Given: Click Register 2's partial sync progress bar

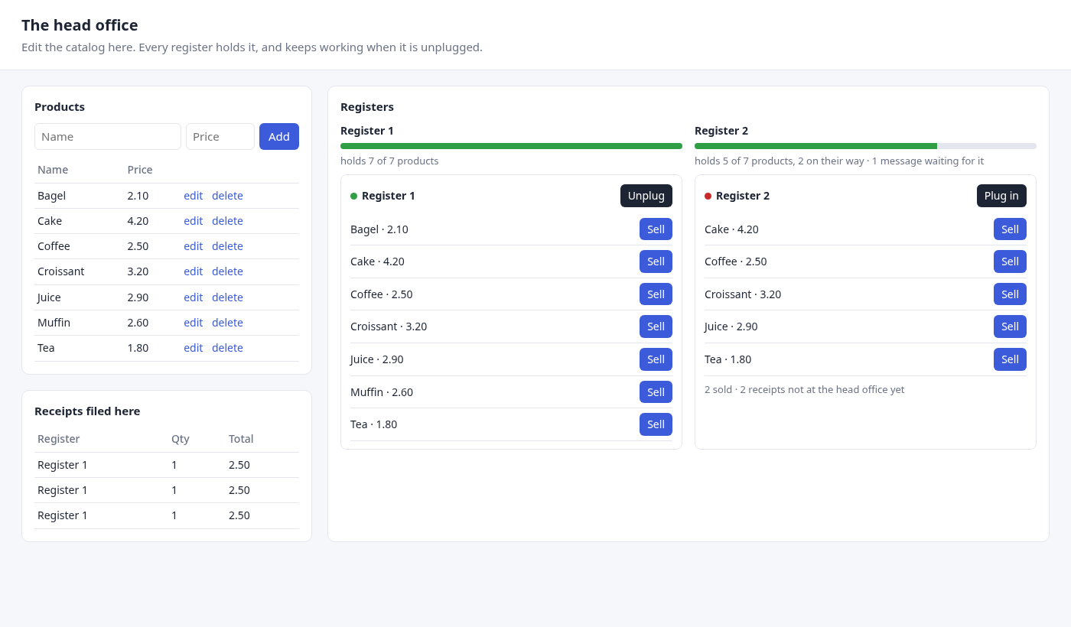Looking at the screenshot, I should [865, 146].
